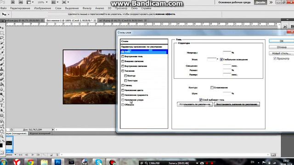
Task: Switch to Без имени-1 document tab
Action: coord(69,20)
